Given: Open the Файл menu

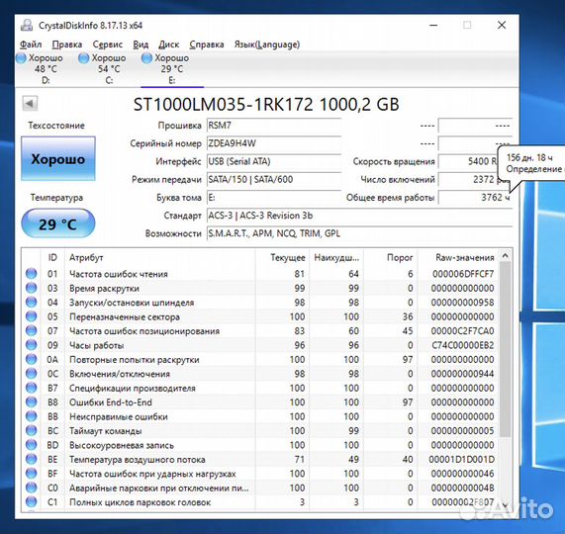Looking at the screenshot, I should click(31, 44).
